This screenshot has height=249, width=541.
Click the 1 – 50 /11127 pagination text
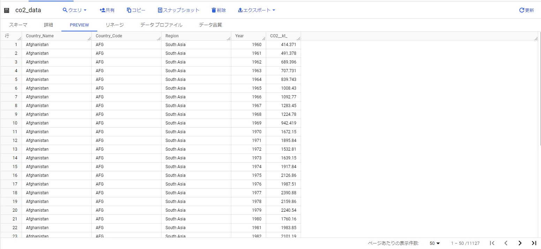[465, 243]
